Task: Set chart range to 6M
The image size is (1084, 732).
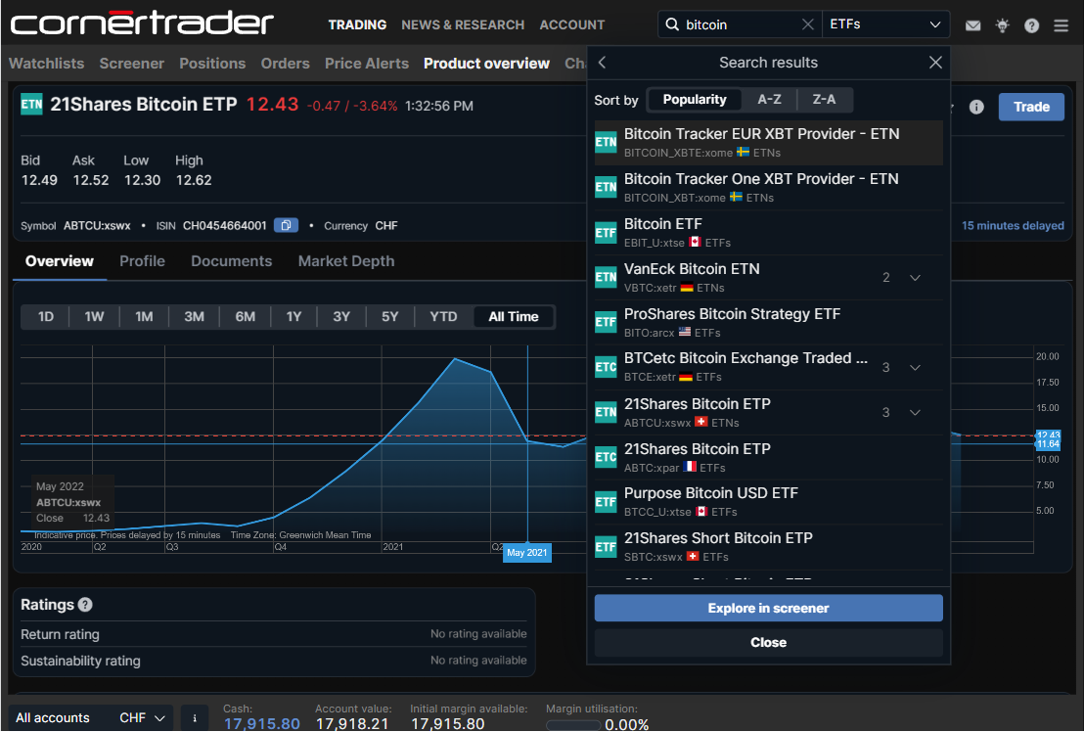Action: tap(245, 316)
